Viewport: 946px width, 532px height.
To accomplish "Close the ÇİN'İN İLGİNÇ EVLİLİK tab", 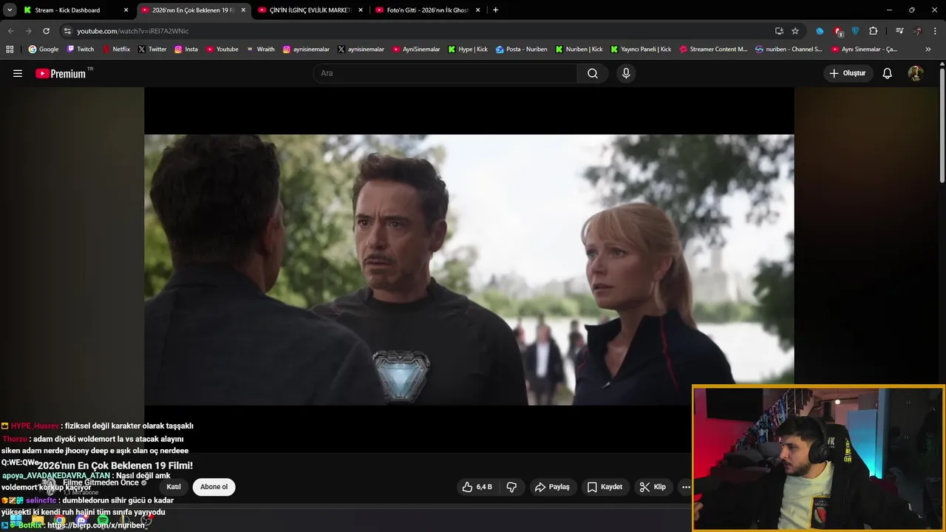I will click(x=361, y=10).
